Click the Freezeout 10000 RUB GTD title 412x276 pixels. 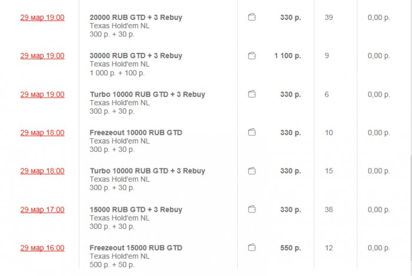[x=136, y=132]
